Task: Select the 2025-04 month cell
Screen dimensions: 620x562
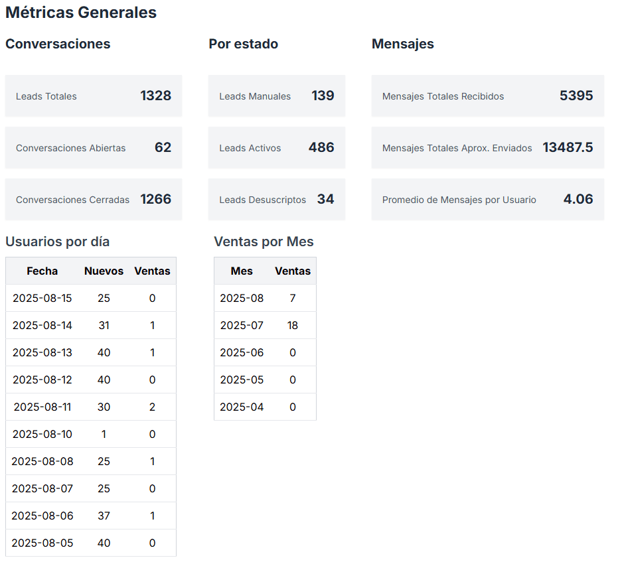Action: tap(242, 407)
